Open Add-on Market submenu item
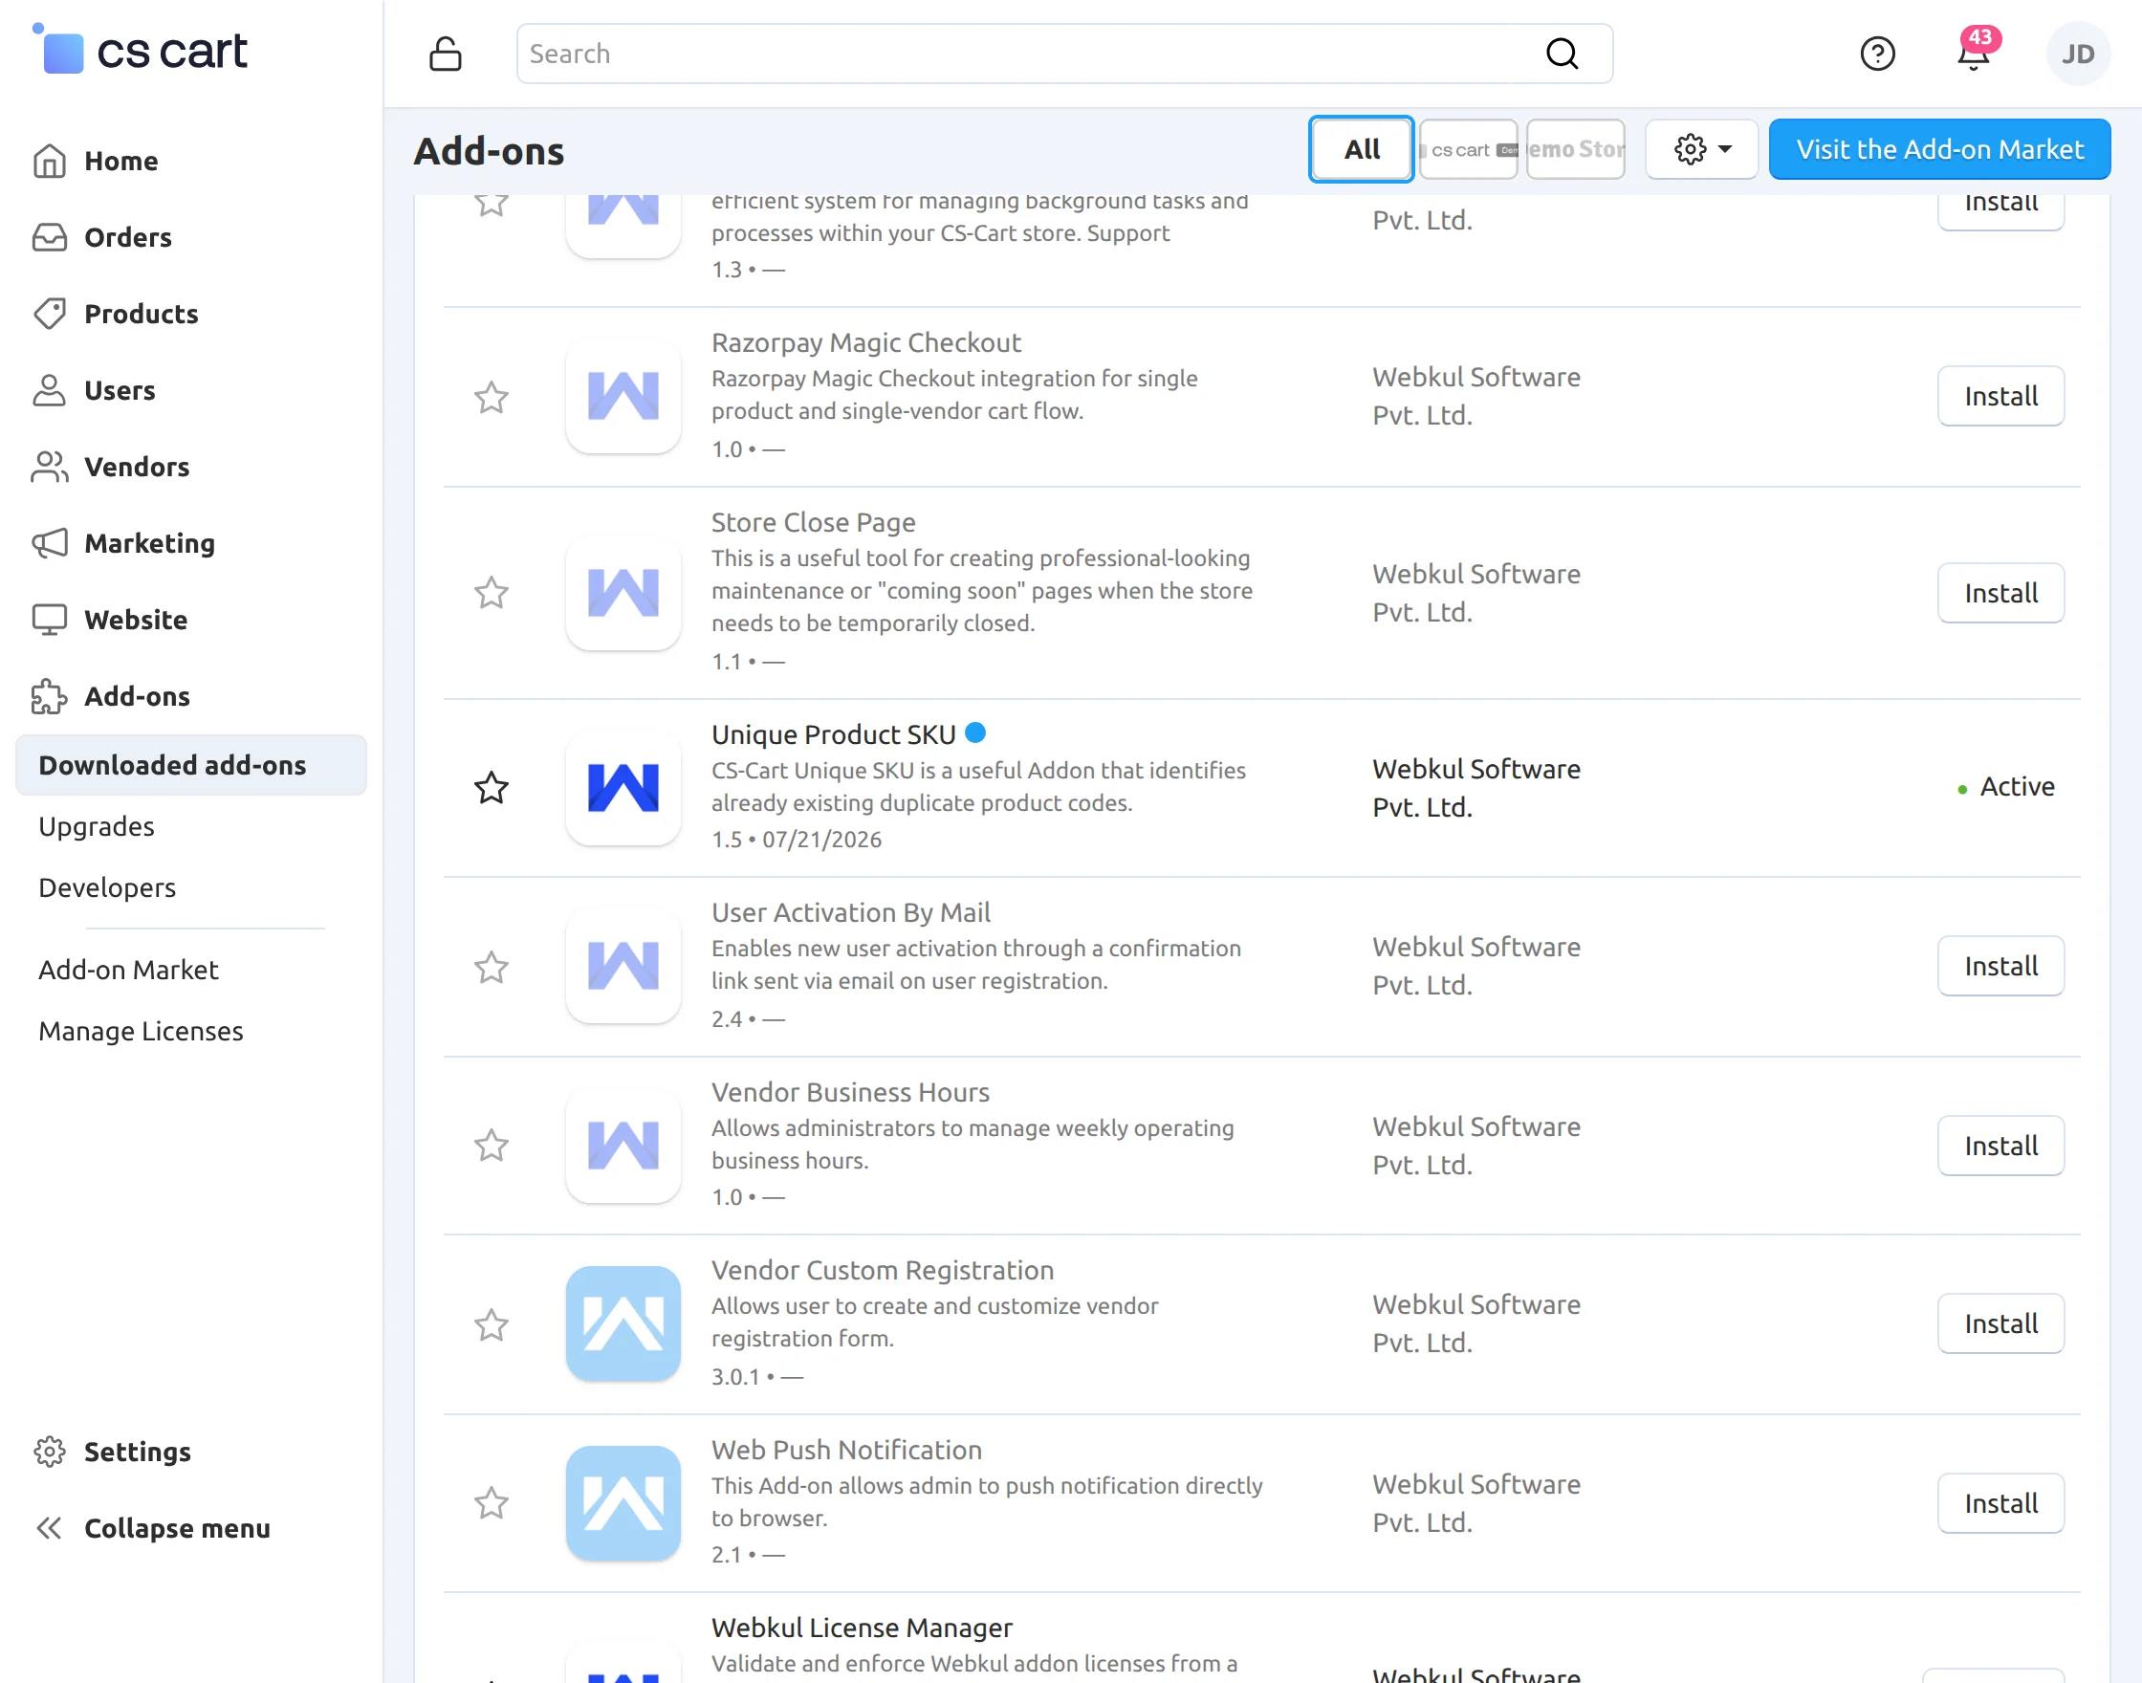This screenshot has height=1683, width=2142. point(128,970)
